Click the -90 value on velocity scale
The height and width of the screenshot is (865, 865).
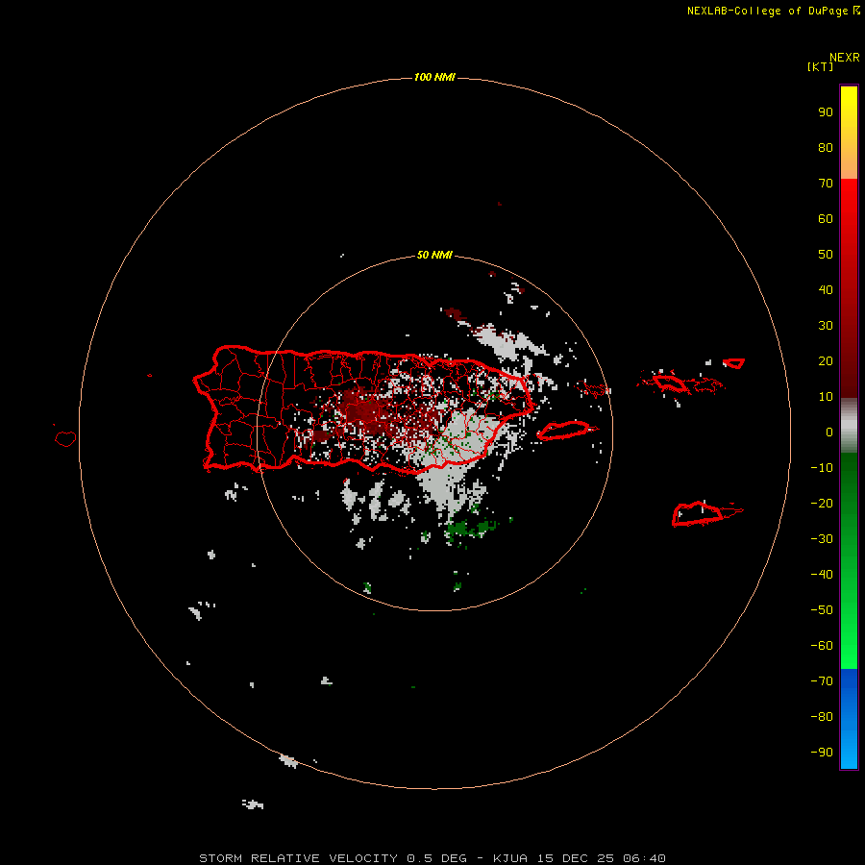click(822, 753)
